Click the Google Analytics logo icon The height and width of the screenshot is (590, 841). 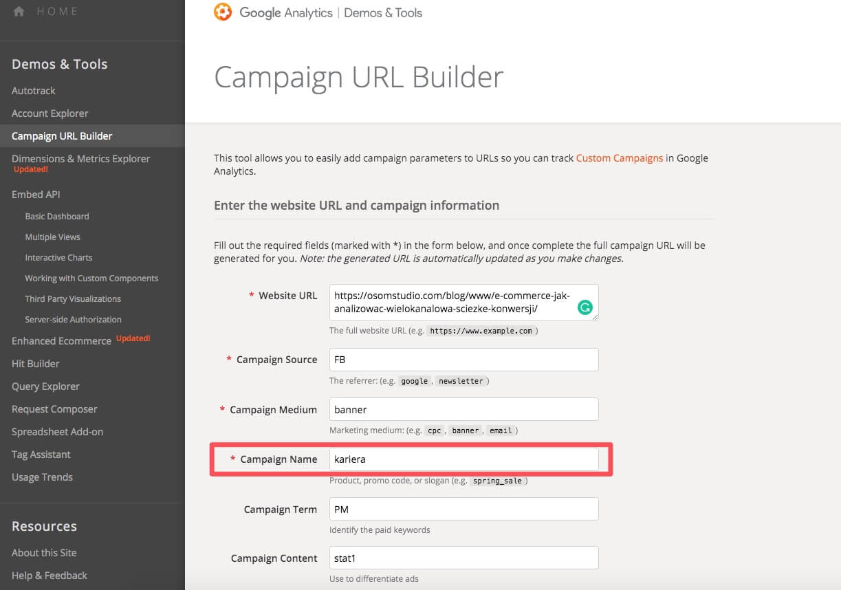click(x=222, y=12)
